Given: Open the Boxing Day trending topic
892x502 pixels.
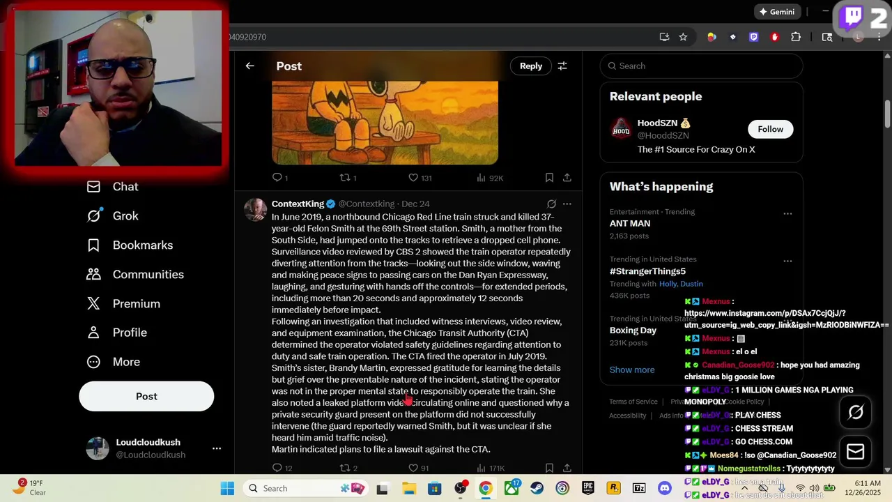Looking at the screenshot, I should 633,330.
